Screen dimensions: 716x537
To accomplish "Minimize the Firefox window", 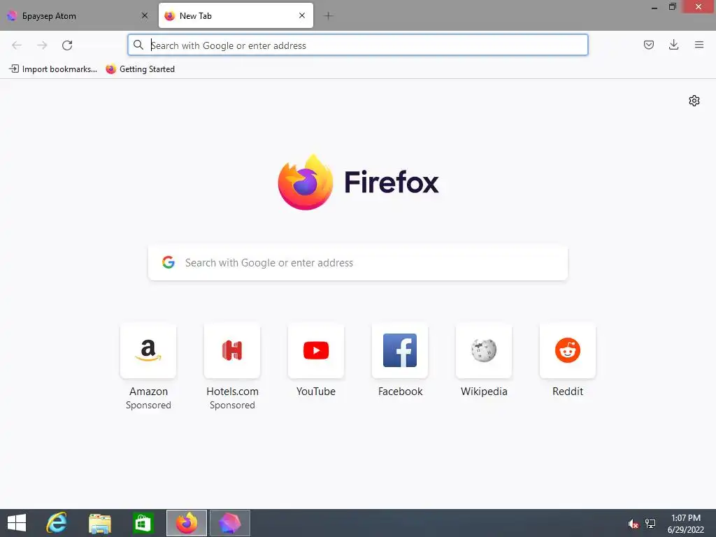I will (654, 7).
